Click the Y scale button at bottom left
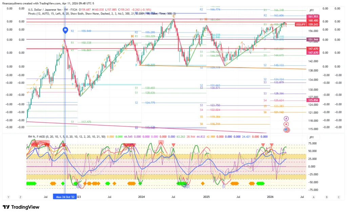 [x=8, y=197]
